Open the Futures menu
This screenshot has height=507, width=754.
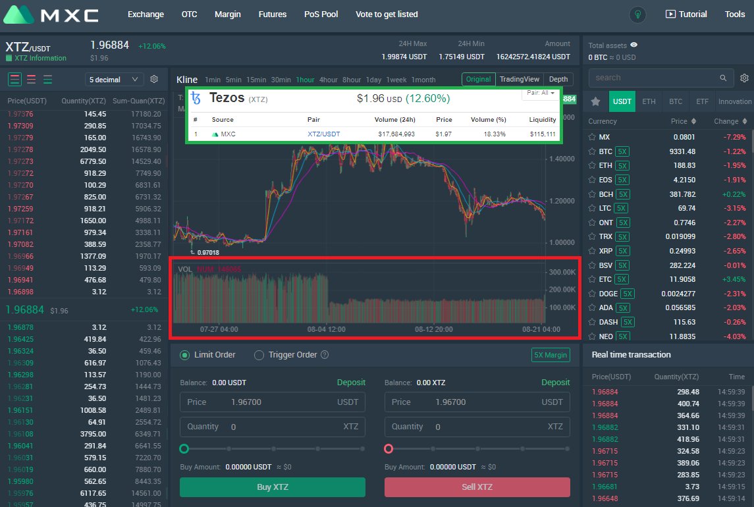[x=273, y=14]
